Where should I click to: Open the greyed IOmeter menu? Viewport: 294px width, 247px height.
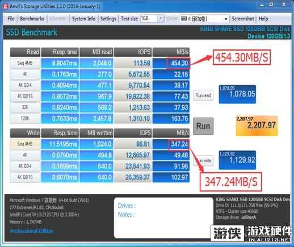pos(58,19)
